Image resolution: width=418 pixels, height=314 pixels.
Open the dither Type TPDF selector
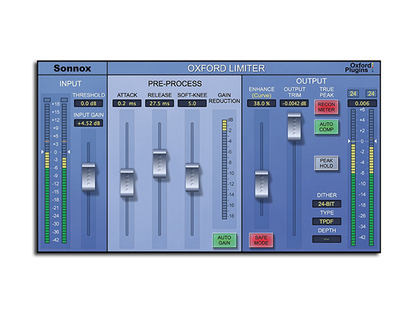(x=327, y=221)
